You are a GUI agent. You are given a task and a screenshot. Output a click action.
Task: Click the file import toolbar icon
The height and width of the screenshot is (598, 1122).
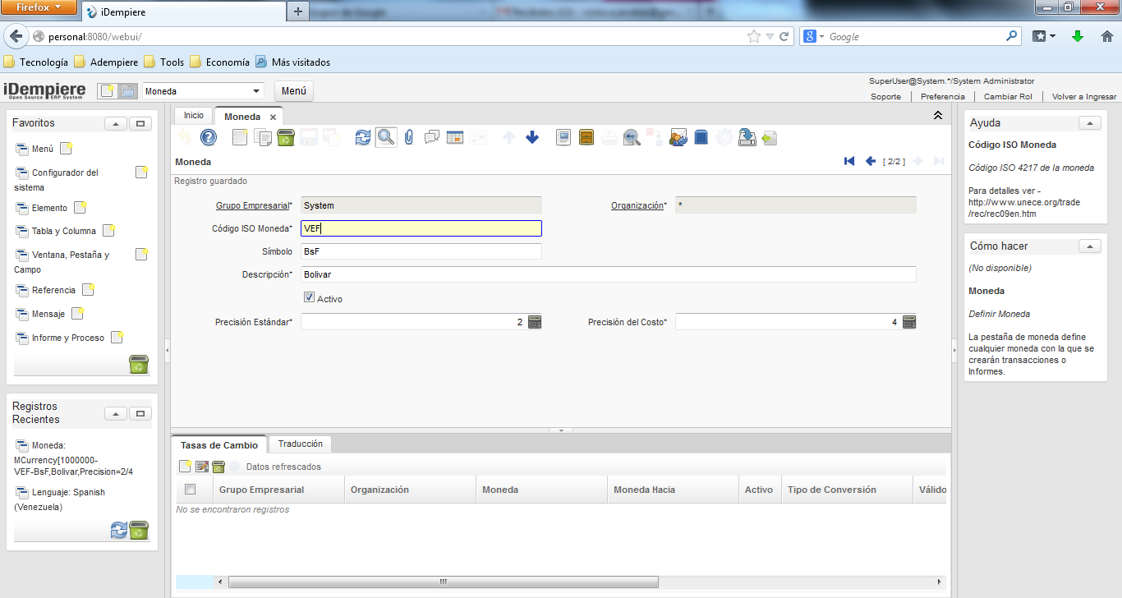click(x=770, y=137)
